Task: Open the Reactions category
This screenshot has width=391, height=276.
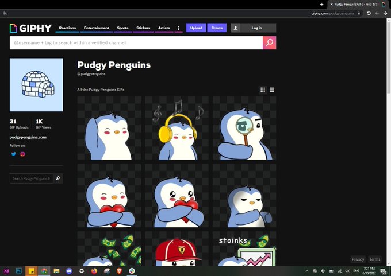Action: coord(67,28)
